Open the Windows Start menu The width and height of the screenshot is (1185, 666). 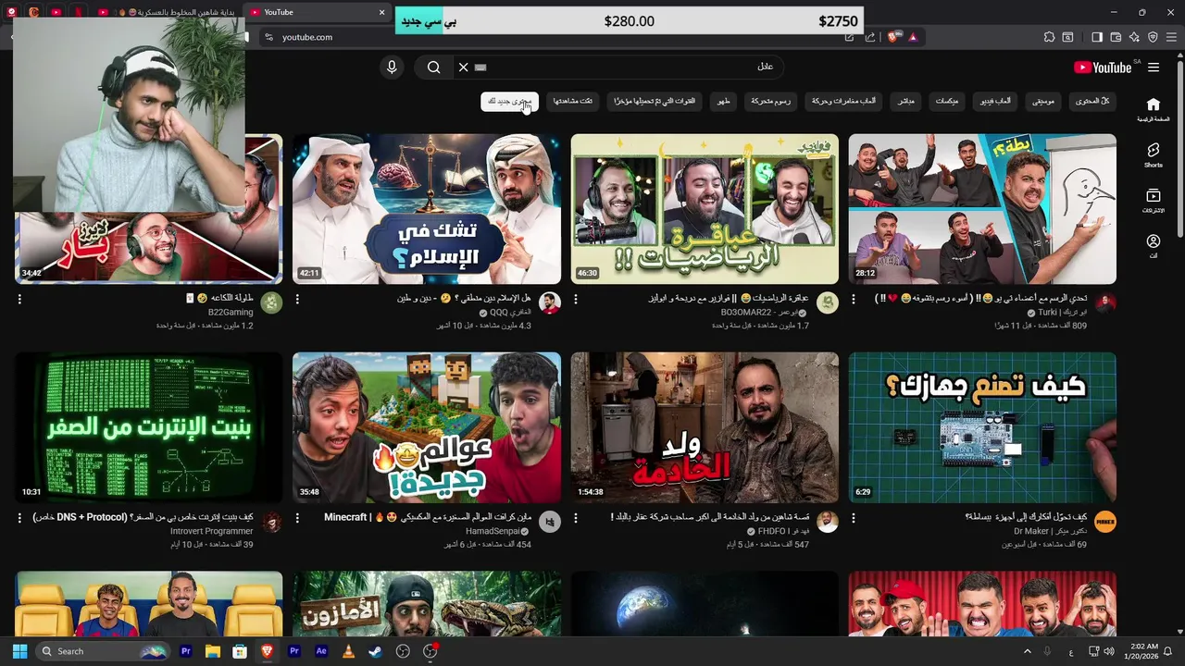[x=19, y=651]
